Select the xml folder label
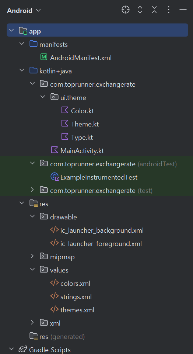This screenshot has height=354, width=193. pos(55,323)
